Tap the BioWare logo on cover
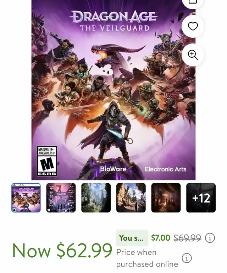Screen dimensions: 227x273 (x=113, y=169)
